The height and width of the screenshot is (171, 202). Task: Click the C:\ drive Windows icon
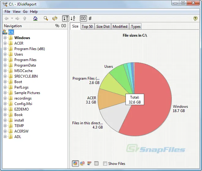coord(5,32)
